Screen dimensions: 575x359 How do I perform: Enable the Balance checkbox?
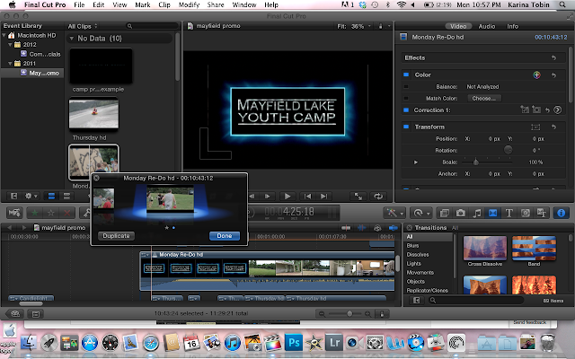406,87
